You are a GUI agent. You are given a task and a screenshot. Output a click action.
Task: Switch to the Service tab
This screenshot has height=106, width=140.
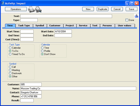click(83, 26)
